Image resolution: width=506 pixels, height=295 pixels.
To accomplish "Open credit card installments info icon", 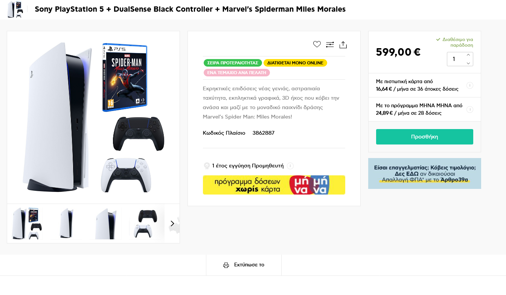I will (470, 85).
